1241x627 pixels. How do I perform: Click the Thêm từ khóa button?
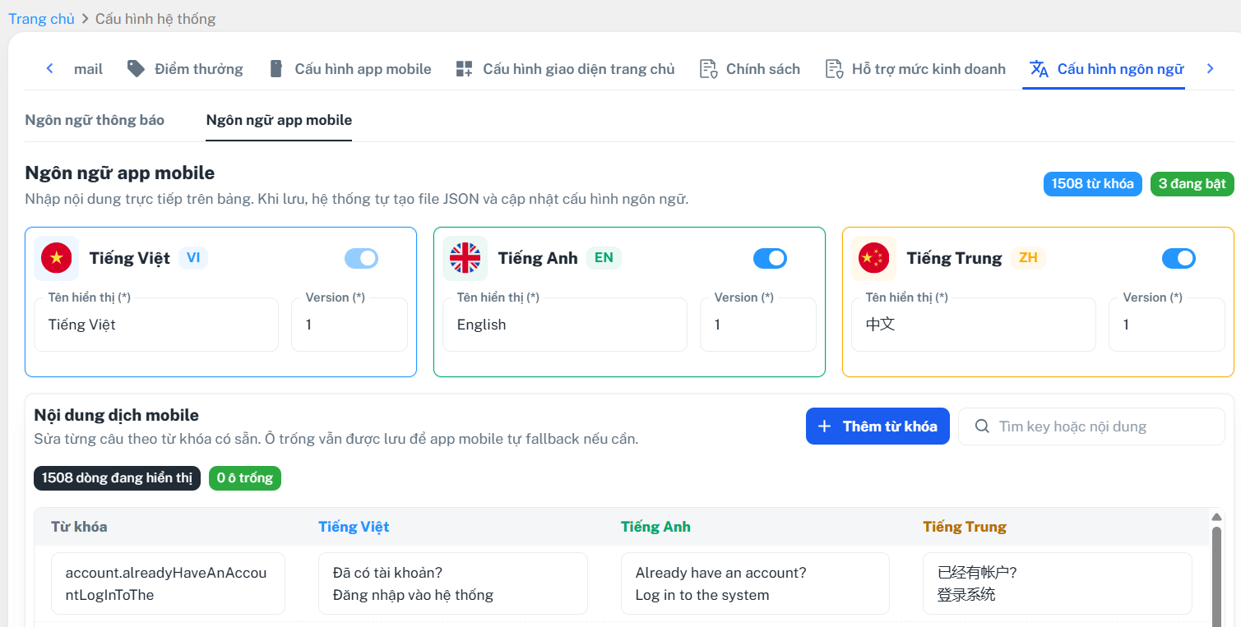(x=877, y=426)
